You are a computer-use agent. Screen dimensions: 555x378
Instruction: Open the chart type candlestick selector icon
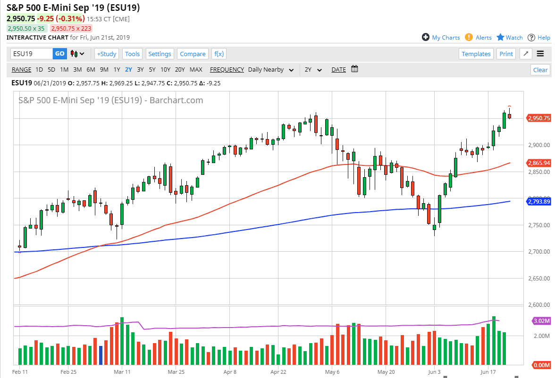74,53
